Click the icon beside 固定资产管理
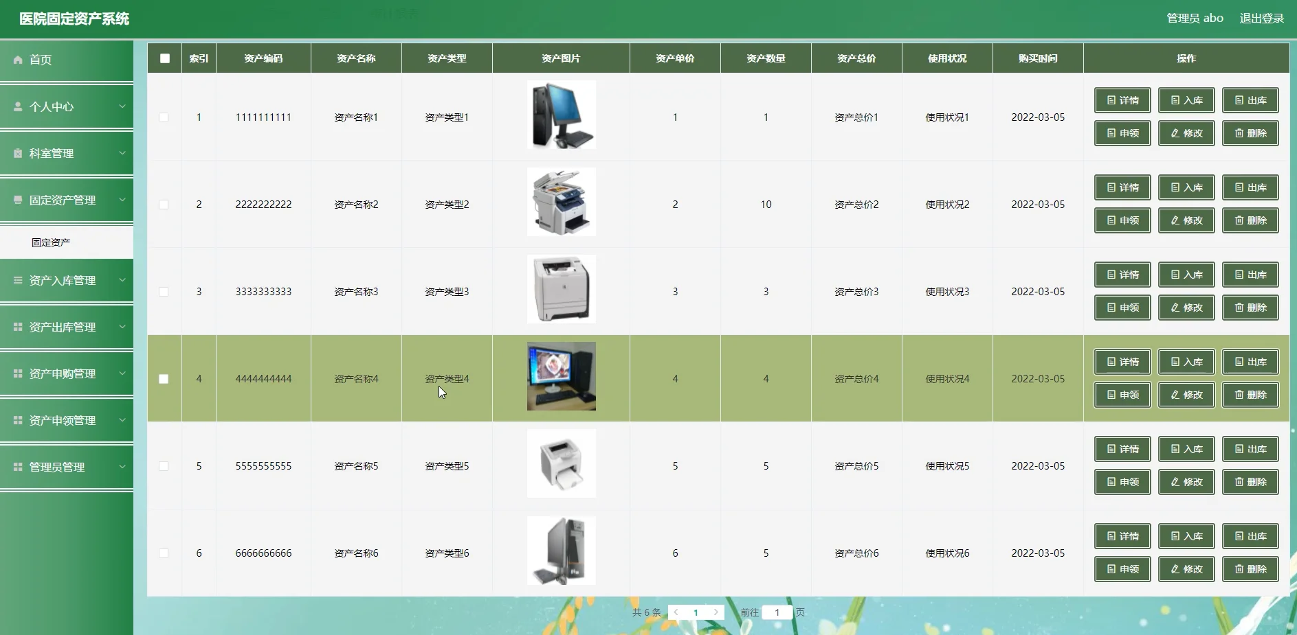Image resolution: width=1297 pixels, height=635 pixels. click(18, 200)
